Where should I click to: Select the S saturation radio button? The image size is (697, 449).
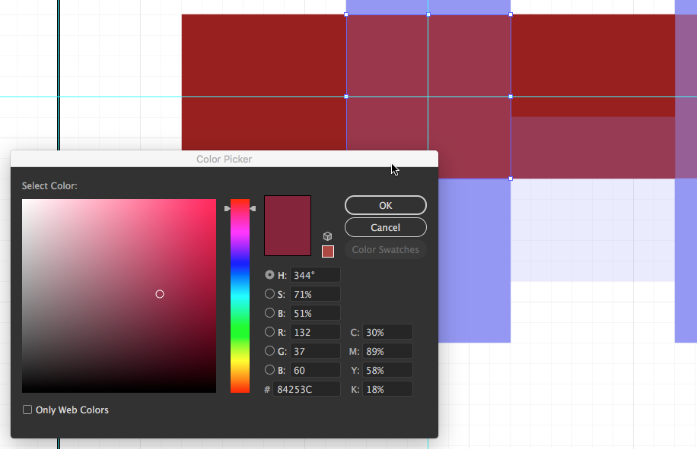pos(269,294)
